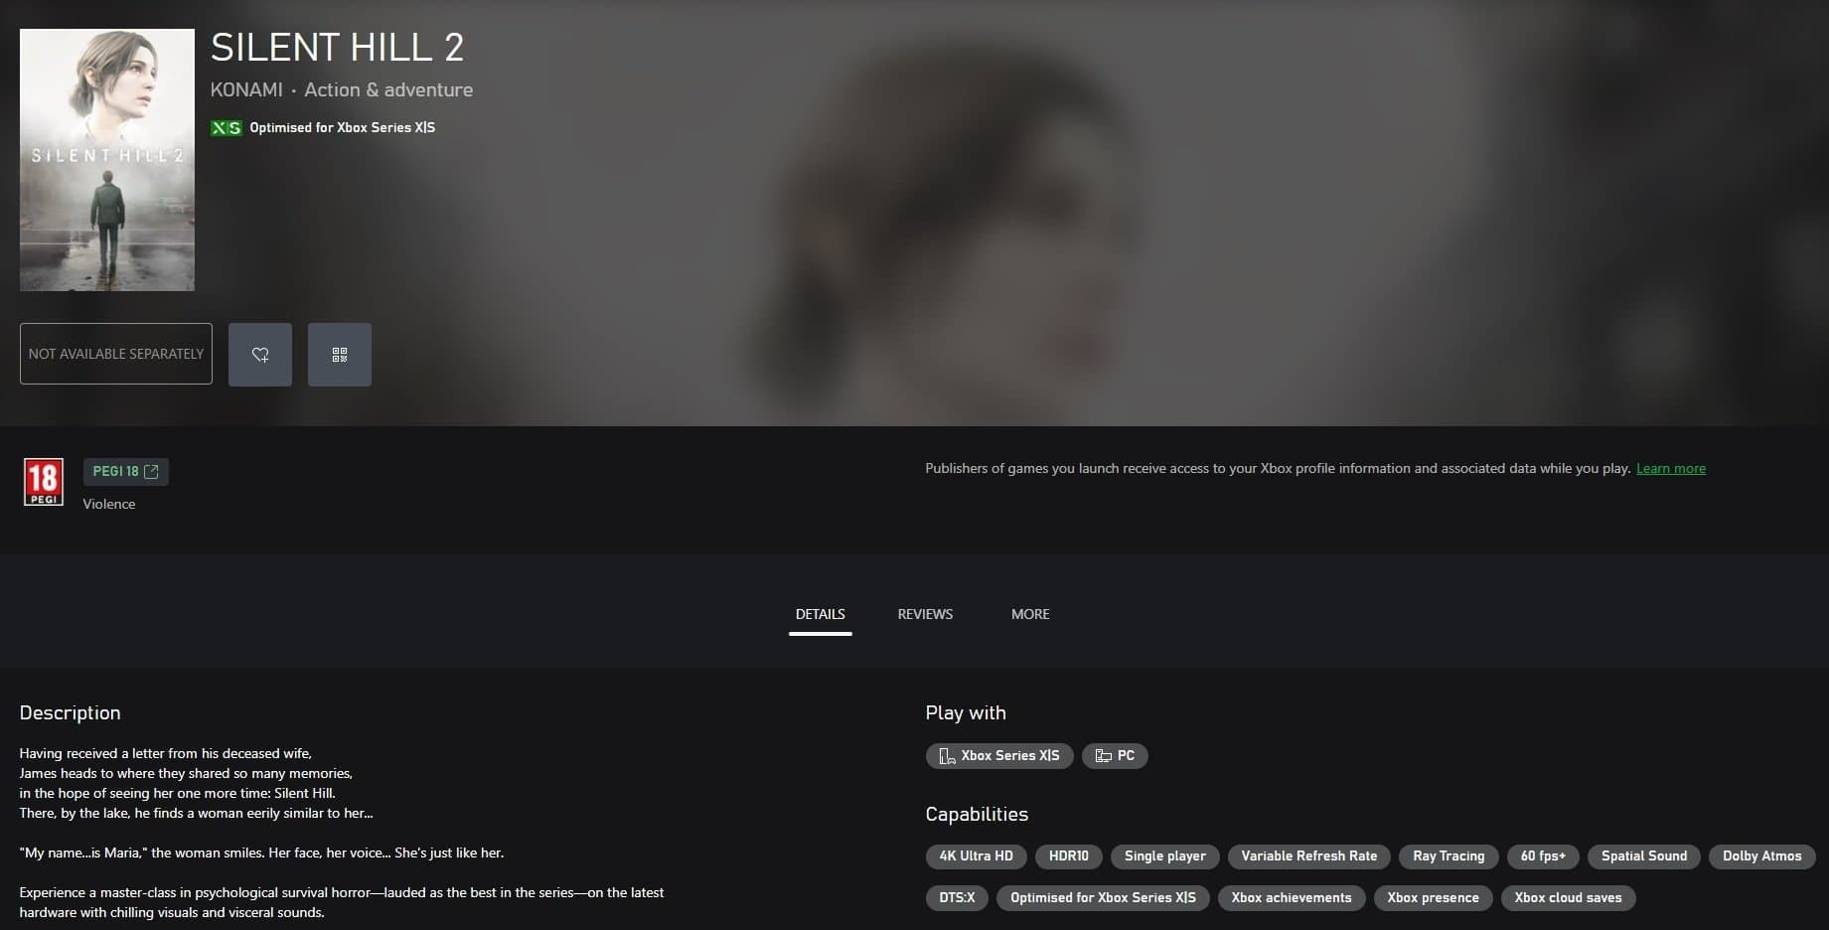Click the Xbox presence capability tag

(1433, 898)
